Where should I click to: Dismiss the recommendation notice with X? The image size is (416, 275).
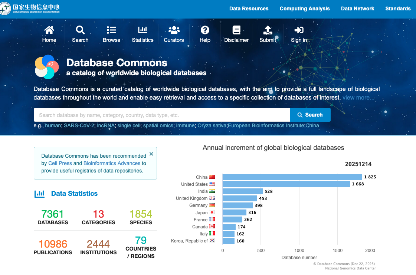click(151, 154)
